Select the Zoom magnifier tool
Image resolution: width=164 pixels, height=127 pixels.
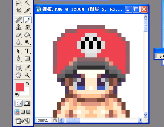pyautogui.click(x=27, y=75)
